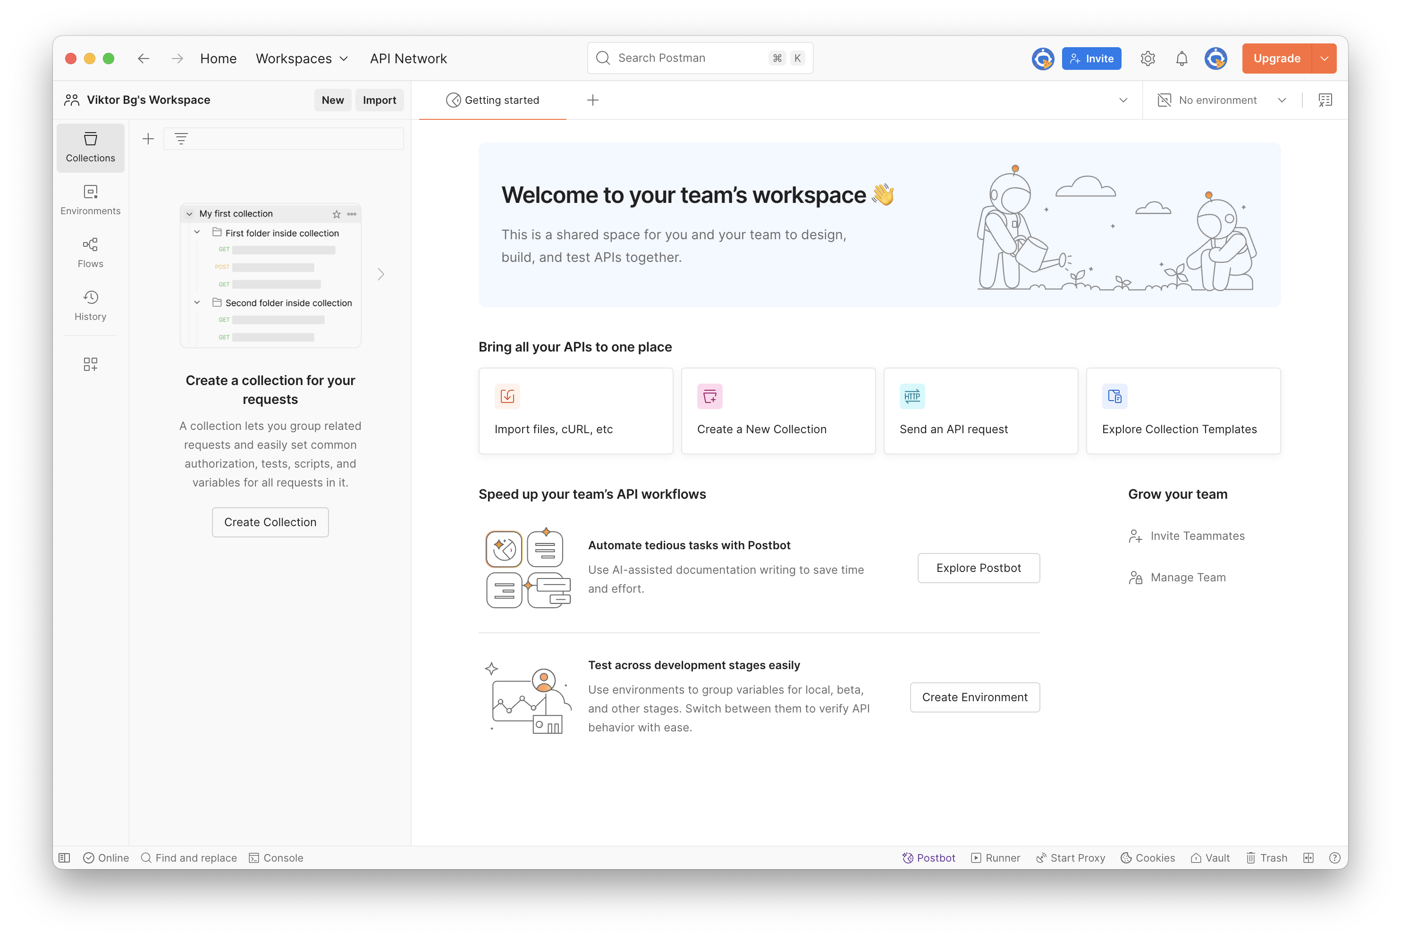
Task: Open the No environment selector
Action: (x=1222, y=100)
